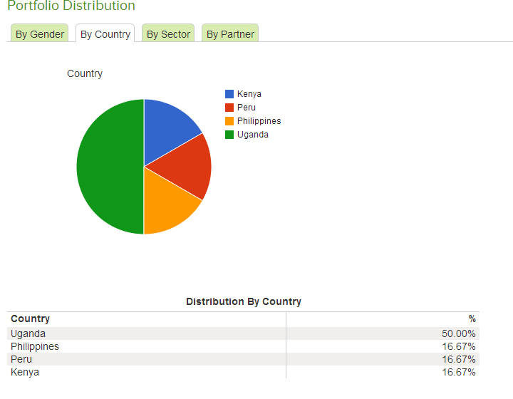The image size is (513, 399).
Task: Click the 16.67% value in Philippines row
Action: [459, 347]
